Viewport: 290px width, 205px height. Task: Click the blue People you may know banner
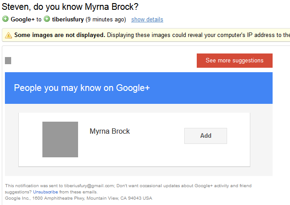(138, 88)
